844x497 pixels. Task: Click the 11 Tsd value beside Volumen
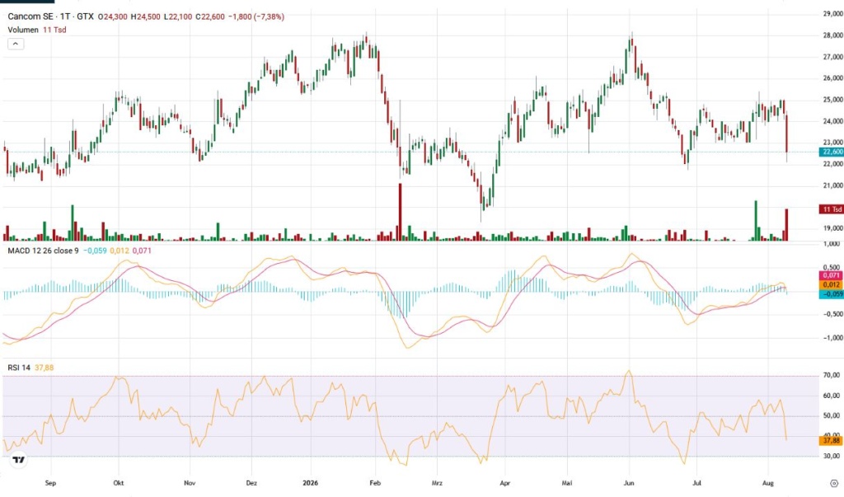click(x=54, y=30)
